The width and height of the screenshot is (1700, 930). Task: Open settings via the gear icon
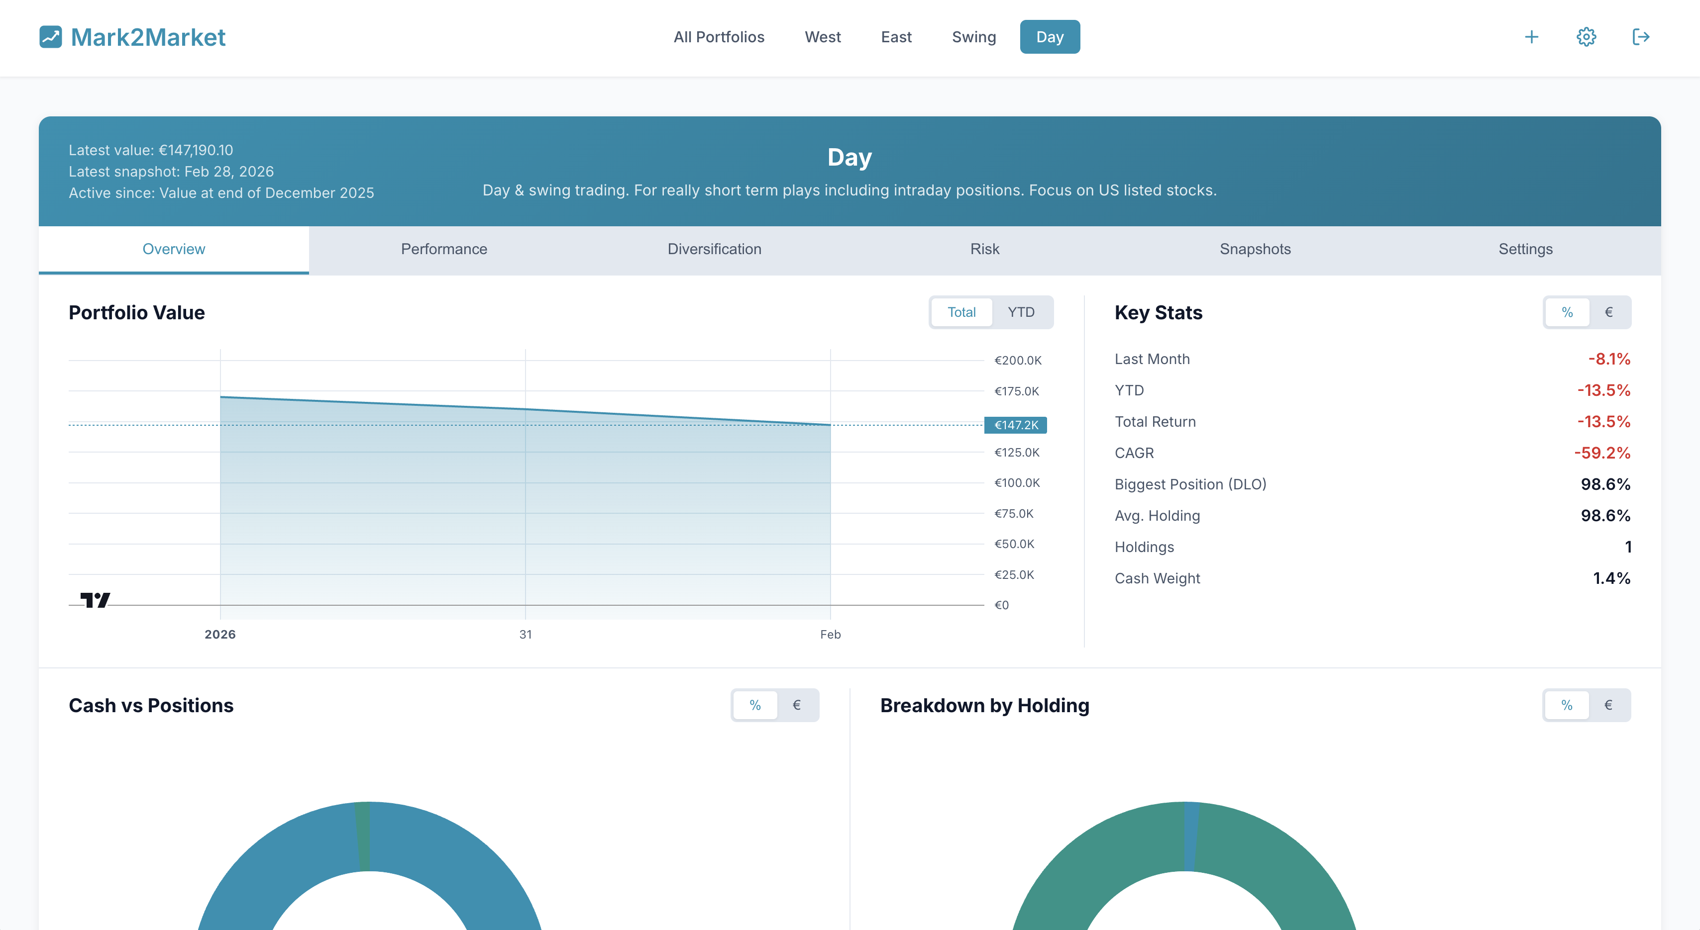pos(1586,37)
